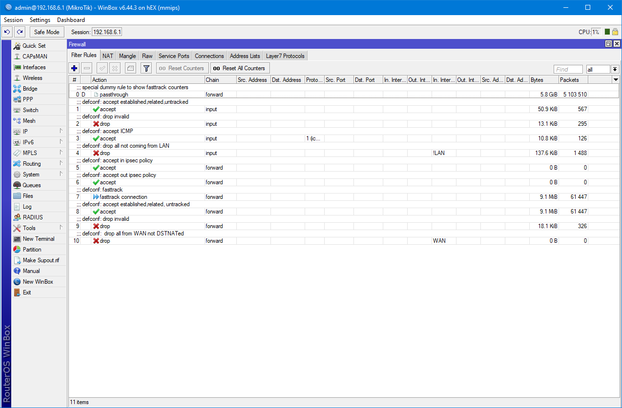This screenshot has width=622, height=408.
Task: Click the Reset Counters button
Action: (183, 68)
